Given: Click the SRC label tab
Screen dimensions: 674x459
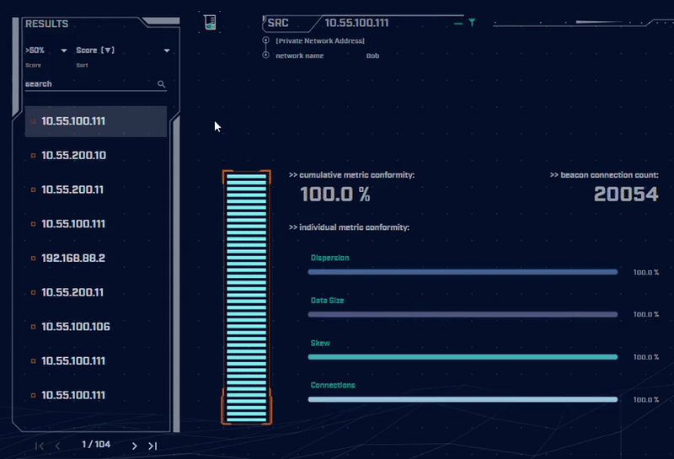Looking at the screenshot, I should tap(278, 24).
